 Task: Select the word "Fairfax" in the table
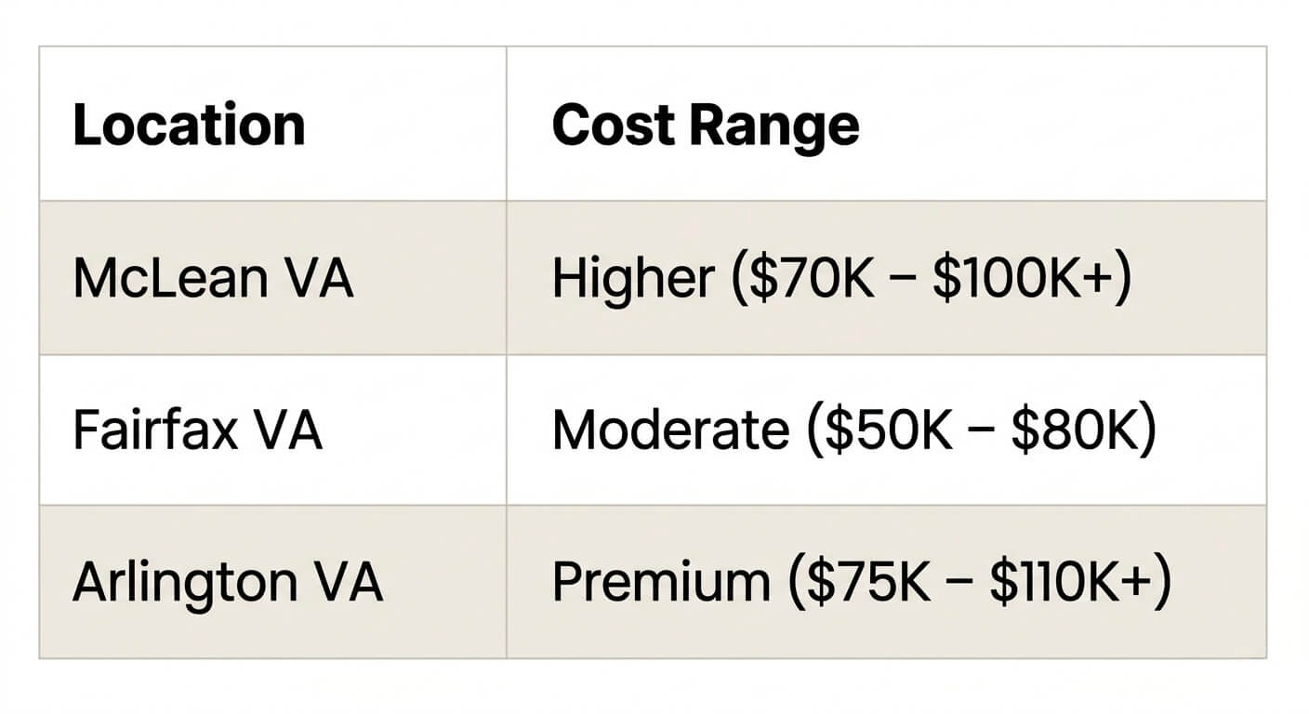pos(152,430)
